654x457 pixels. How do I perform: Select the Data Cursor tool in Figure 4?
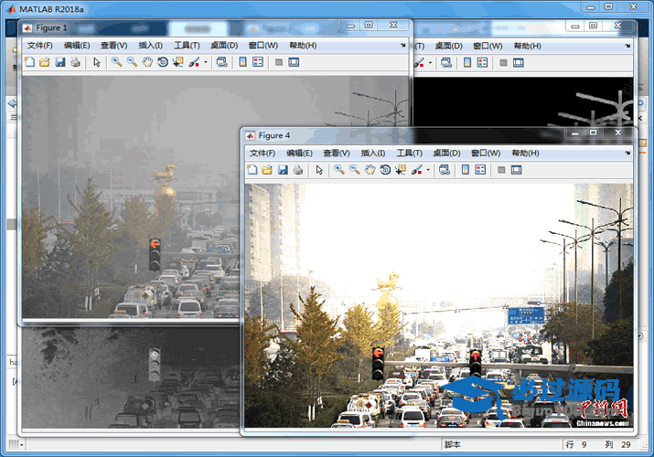(401, 170)
